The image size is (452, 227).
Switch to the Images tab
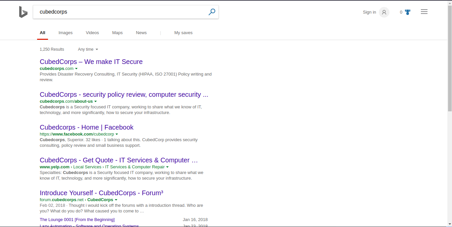[66, 33]
